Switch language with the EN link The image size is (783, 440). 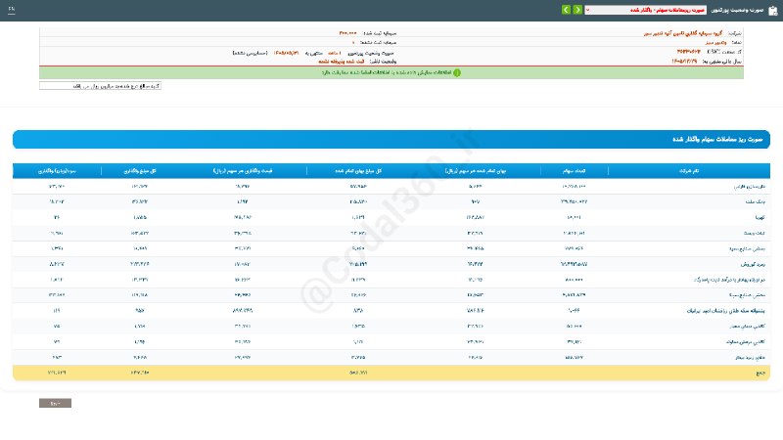pyautogui.click(x=12, y=9)
